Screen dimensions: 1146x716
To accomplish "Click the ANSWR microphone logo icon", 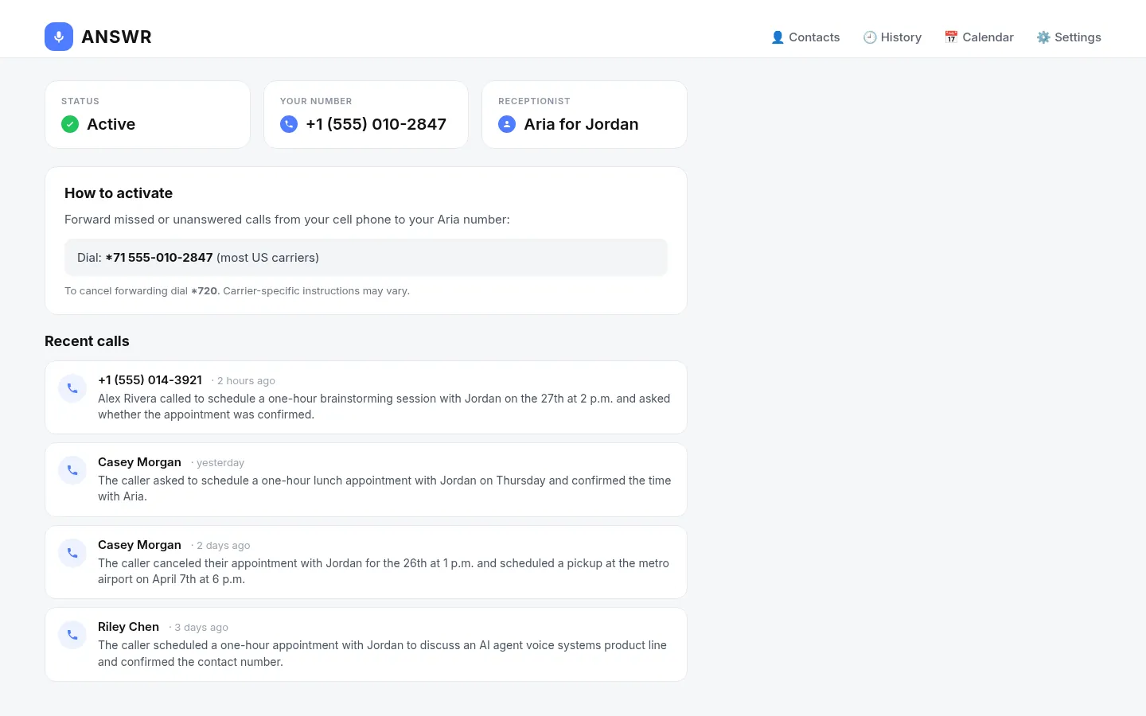I will point(59,37).
